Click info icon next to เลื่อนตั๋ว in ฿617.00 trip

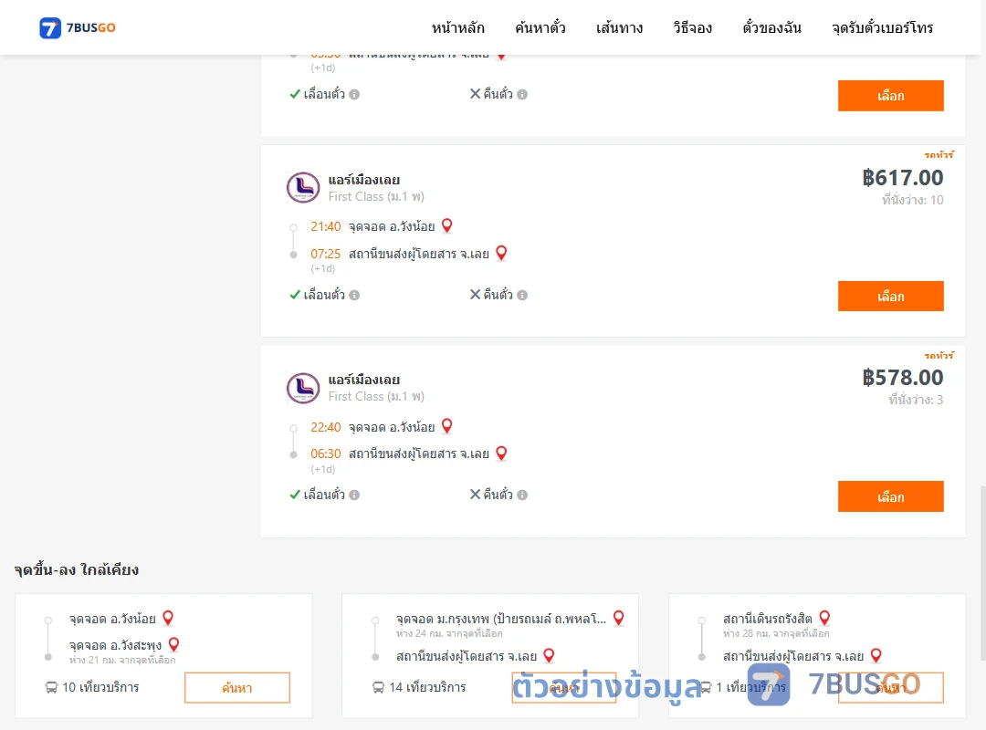[x=354, y=295]
